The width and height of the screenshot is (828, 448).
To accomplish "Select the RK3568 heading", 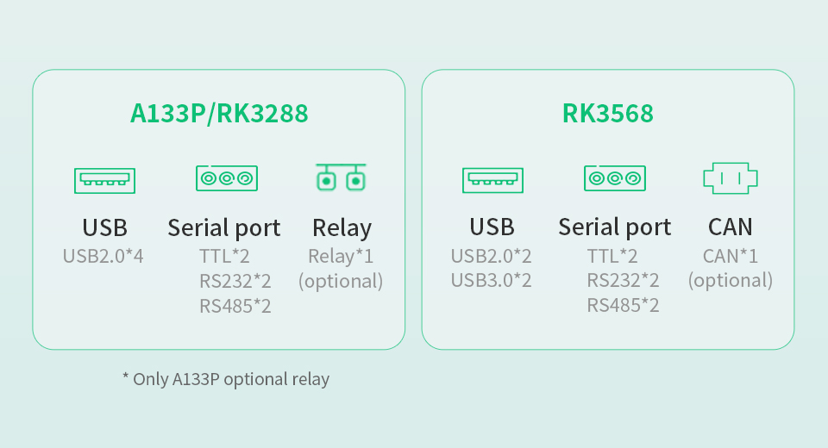I will (608, 114).
